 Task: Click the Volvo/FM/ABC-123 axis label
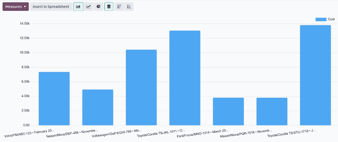(29, 133)
